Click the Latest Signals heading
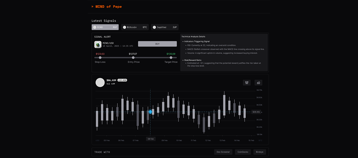Image resolution: width=358 pixels, height=158 pixels. point(104,21)
